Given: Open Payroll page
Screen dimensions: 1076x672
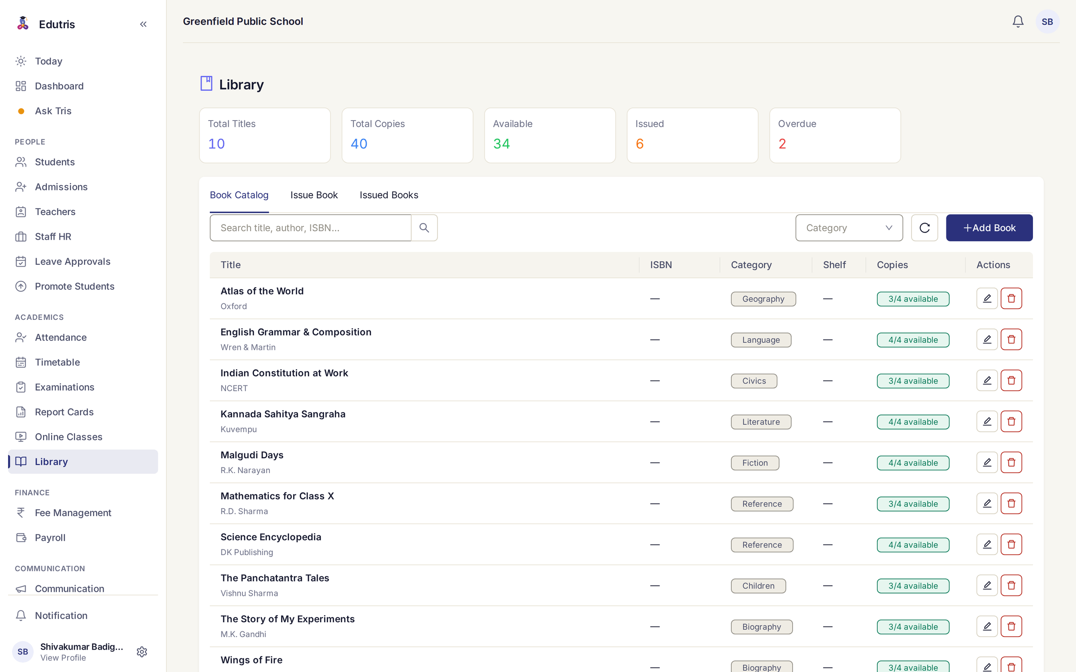Looking at the screenshot, I should coord(83,538).
